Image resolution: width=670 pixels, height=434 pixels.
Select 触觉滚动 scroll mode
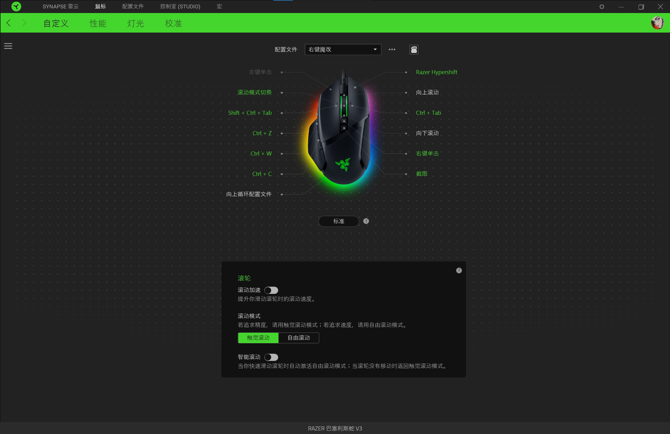coord(258,338)
